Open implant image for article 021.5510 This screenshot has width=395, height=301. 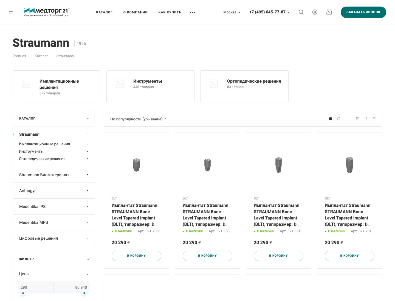click(278, 165)
